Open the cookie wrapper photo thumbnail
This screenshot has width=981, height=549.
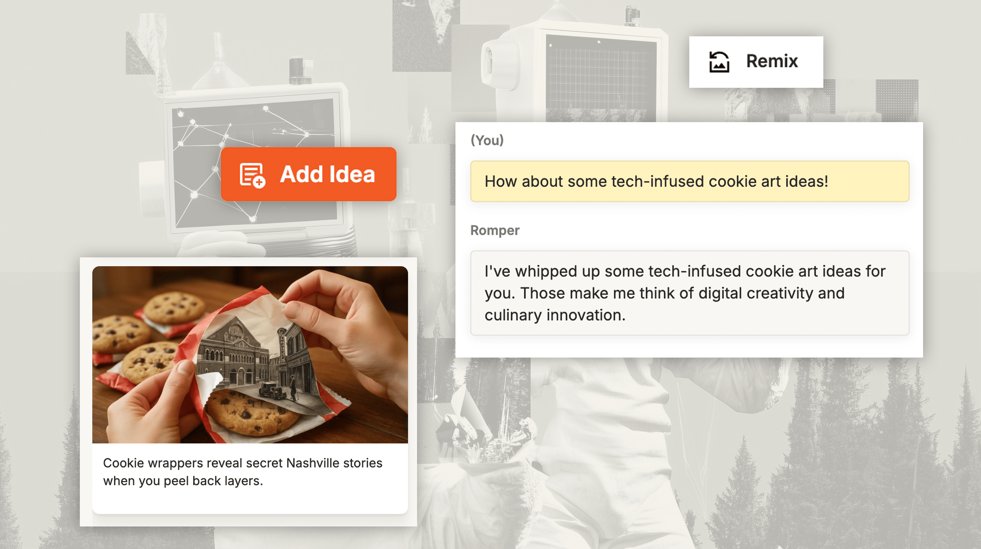pos(250,354)
